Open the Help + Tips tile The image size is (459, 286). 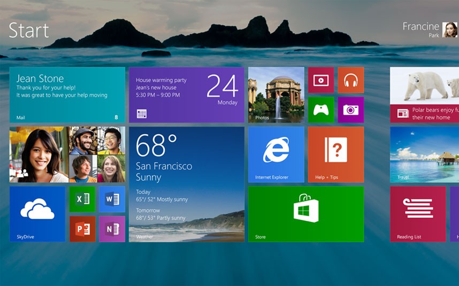pyautogui.click(x=335, y=154)
